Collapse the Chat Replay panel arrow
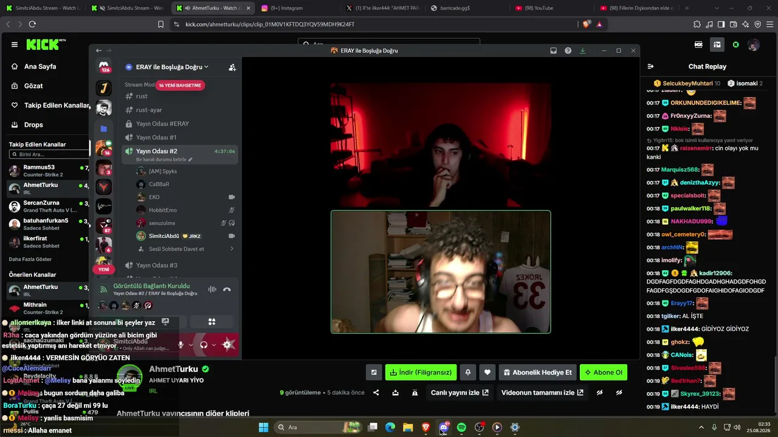This screenshot has width=778, height=437. [x=650, y=67]
